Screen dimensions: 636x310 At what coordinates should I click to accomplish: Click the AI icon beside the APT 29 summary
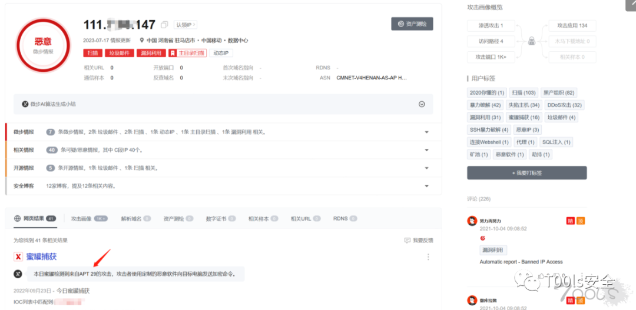[18, 274]
